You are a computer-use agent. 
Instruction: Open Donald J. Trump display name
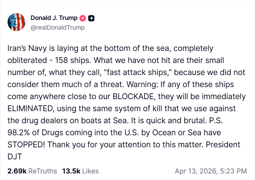(x=54, y=18)
